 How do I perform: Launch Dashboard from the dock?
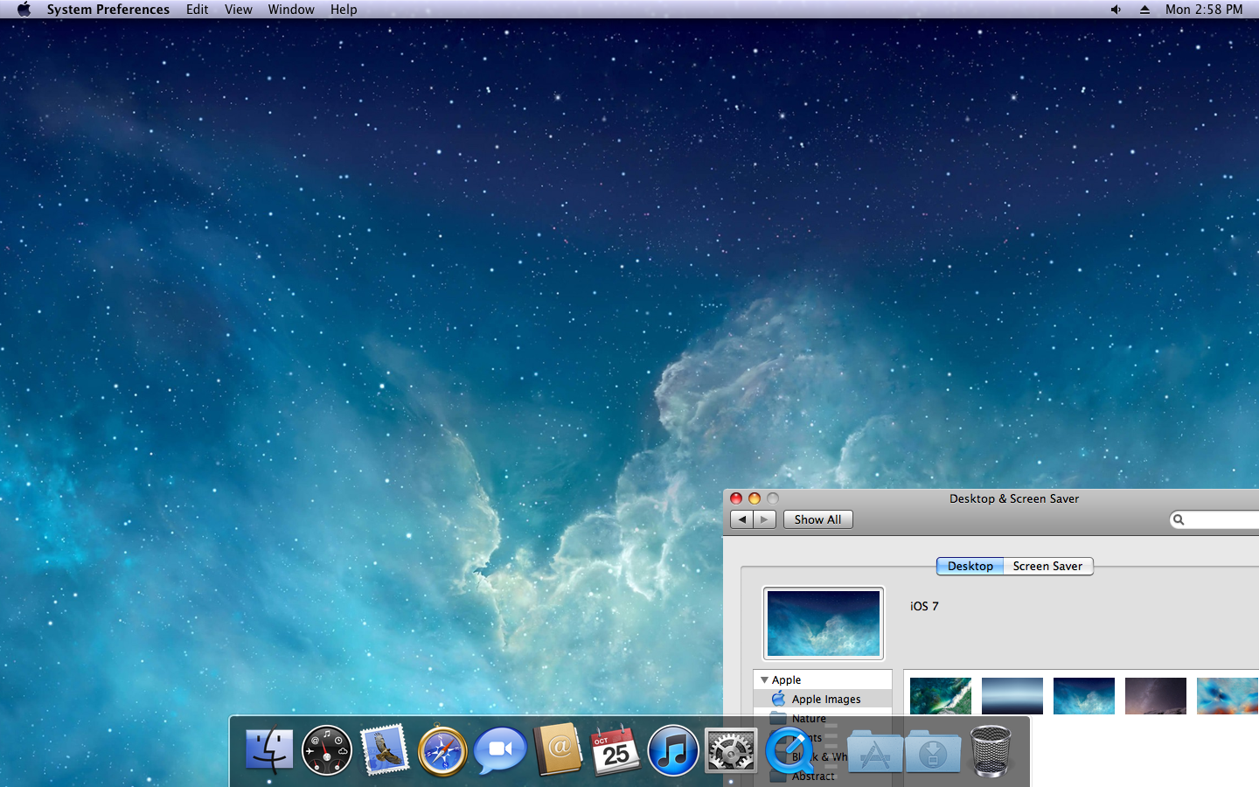click(326, 750)
